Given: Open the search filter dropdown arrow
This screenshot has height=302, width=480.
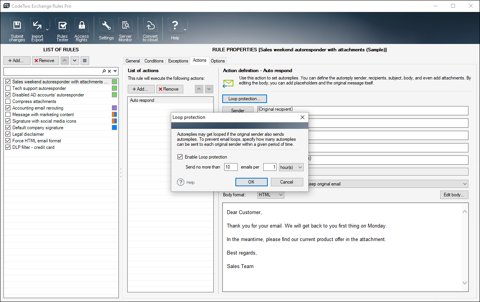Looking at the screenshot, I should (x=115, y=71).
